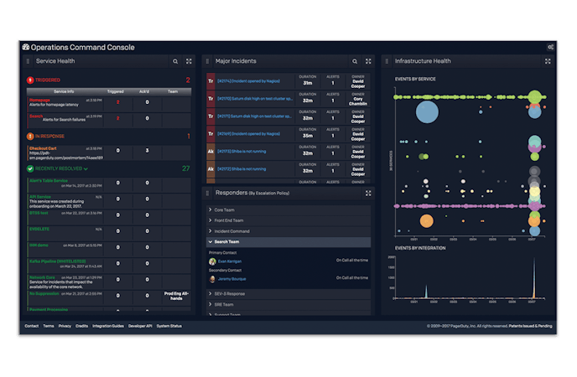This screenshot has width=577, height=377.
Task: Click the Contact footer link
Action: coord(32,326)
